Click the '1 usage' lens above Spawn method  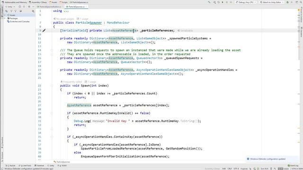pos(90,82)
